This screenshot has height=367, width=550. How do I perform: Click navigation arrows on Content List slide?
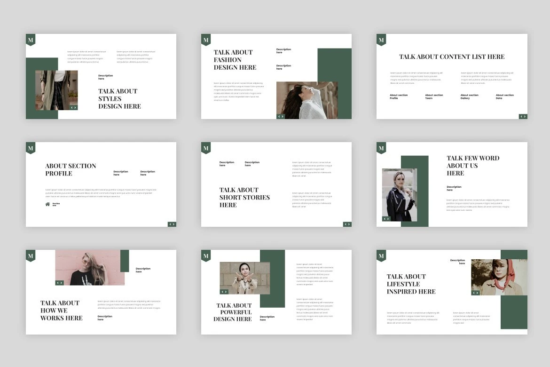coord(523,116)
